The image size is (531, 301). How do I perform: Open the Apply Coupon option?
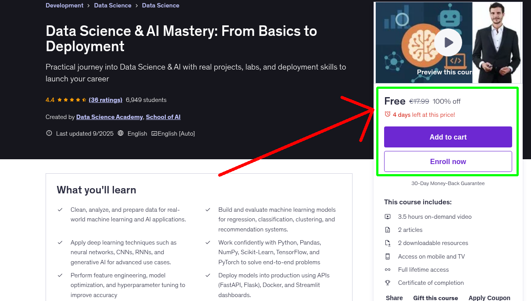click(x=489, y=297)
